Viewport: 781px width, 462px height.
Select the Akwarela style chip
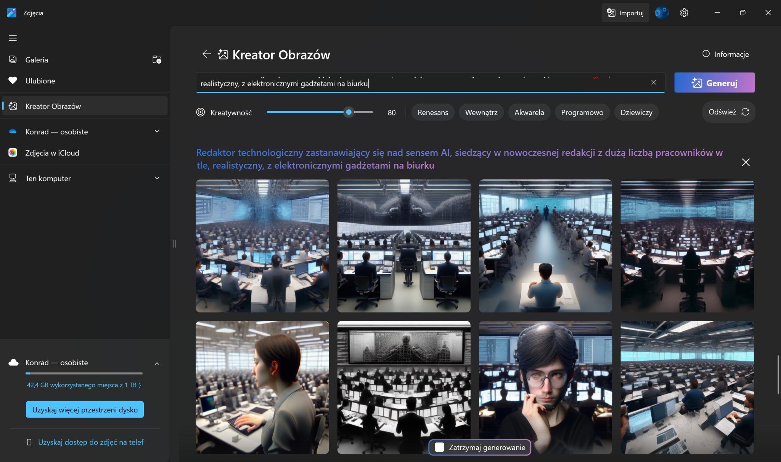pyautogui.click(x=529, y=112)
